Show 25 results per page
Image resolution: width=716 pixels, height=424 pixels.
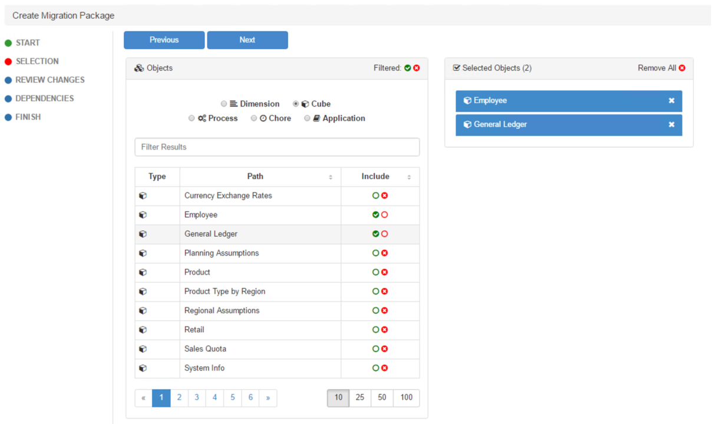click(359, 397)
